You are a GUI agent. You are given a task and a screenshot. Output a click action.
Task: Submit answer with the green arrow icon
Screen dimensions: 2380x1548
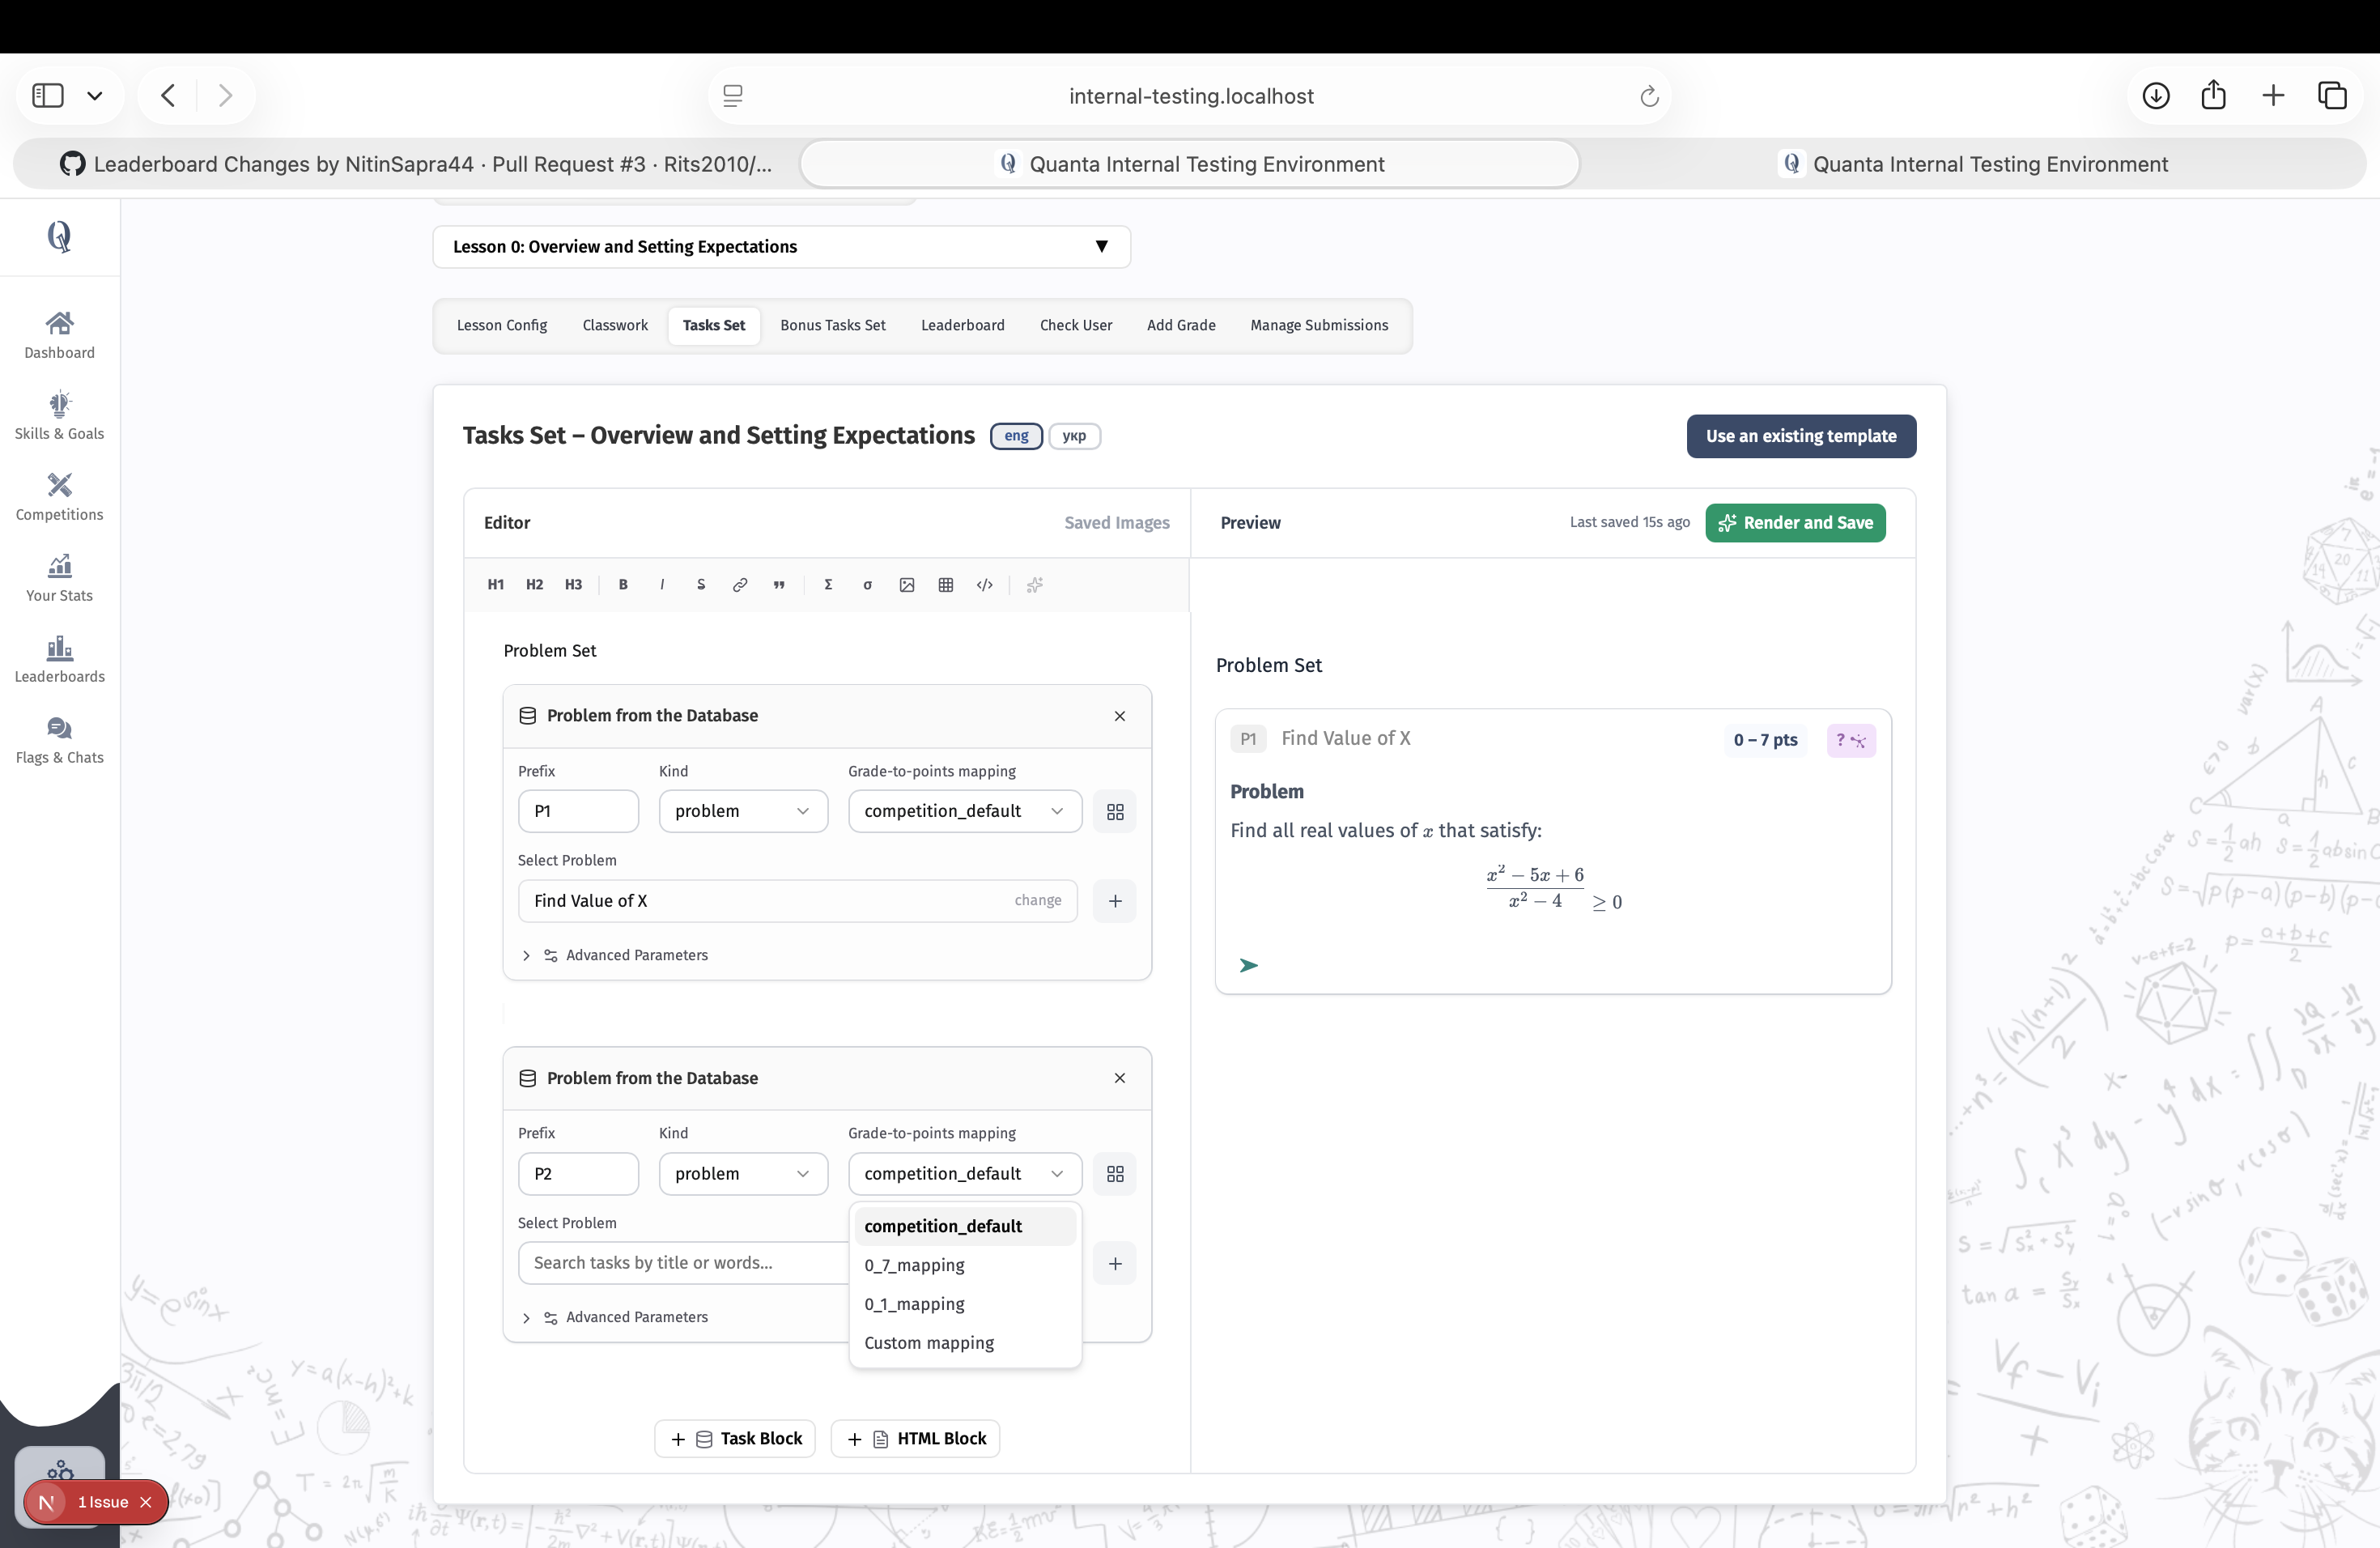(1249, 965)
